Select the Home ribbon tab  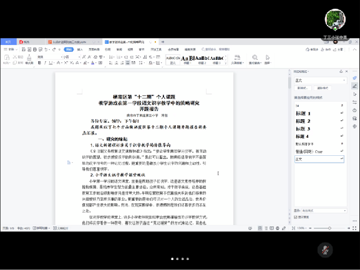(69, 49)
